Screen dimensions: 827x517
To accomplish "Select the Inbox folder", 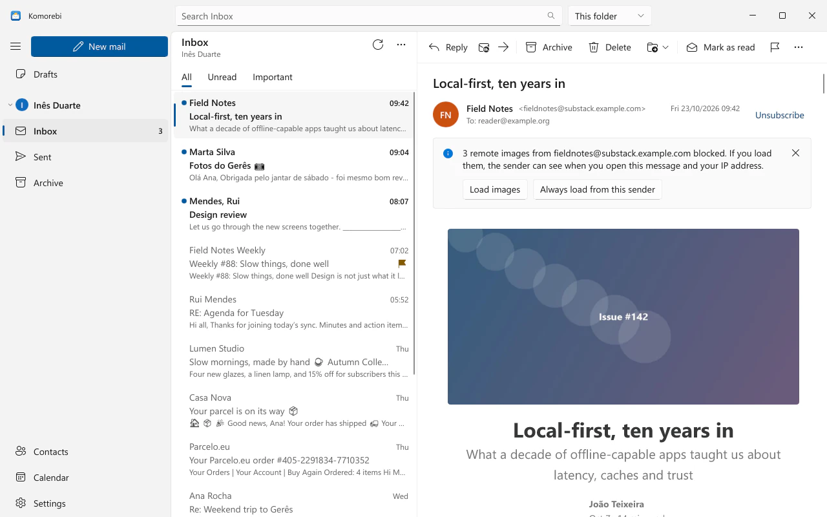I will coord(85,131).
